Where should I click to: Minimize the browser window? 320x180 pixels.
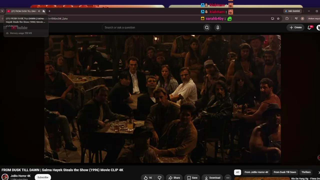pos(309,11)
